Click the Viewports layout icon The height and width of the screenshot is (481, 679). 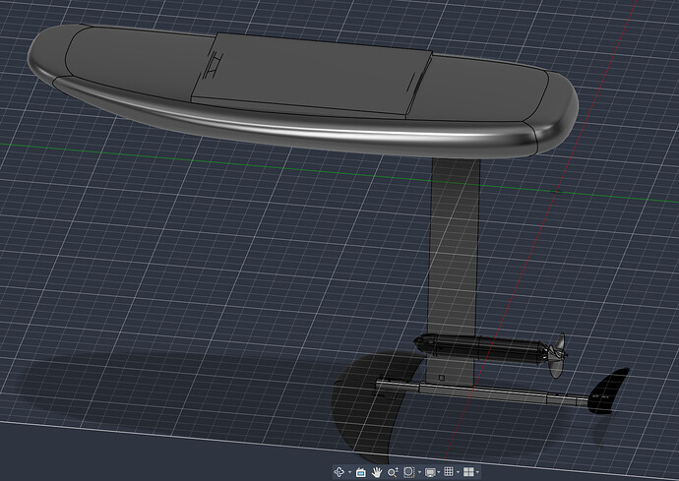(x=468, y=472)
